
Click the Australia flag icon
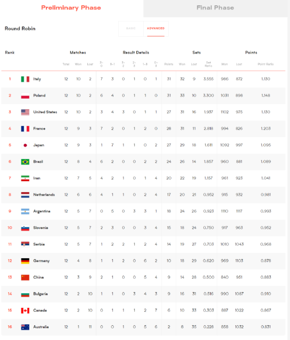[25, 327]
